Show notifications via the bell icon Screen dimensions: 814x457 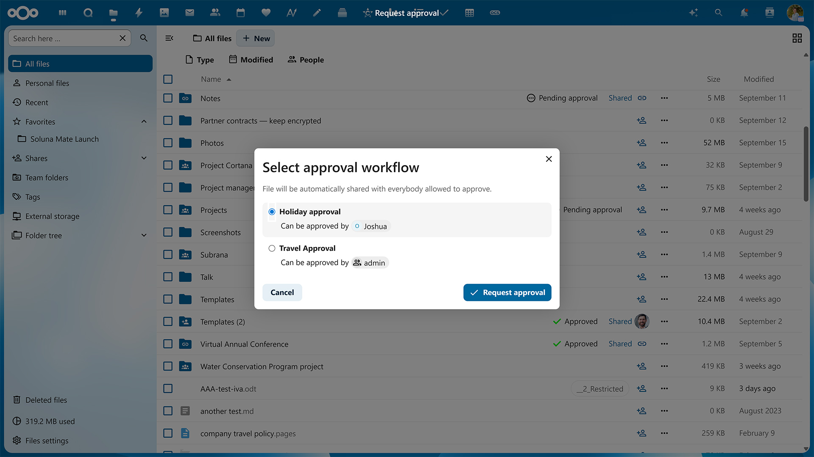tap(744, 13)
